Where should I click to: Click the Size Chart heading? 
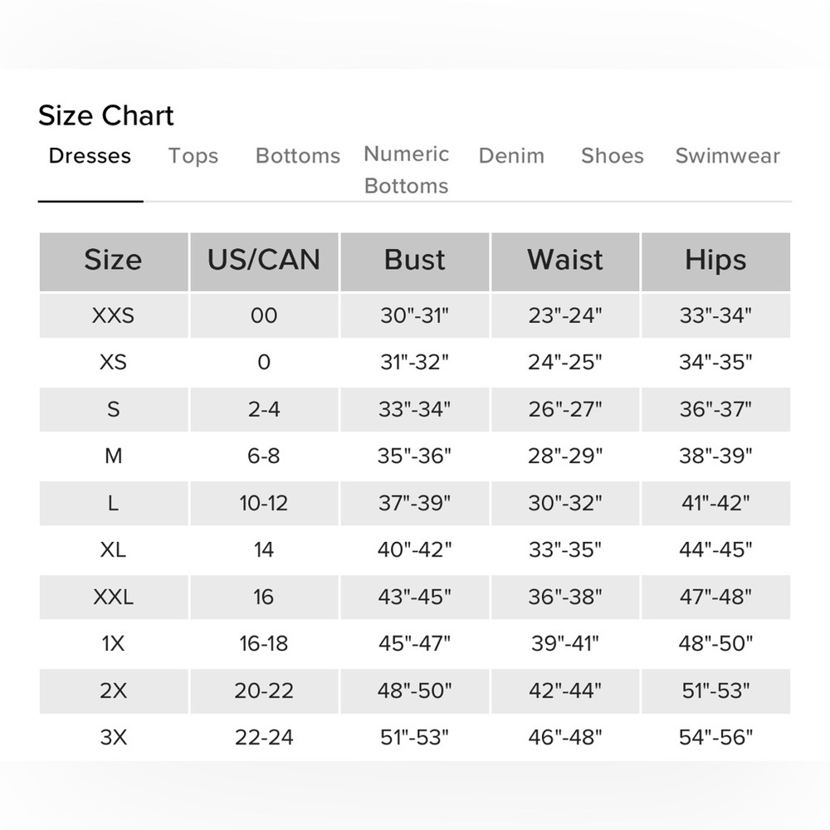(106, 115)
